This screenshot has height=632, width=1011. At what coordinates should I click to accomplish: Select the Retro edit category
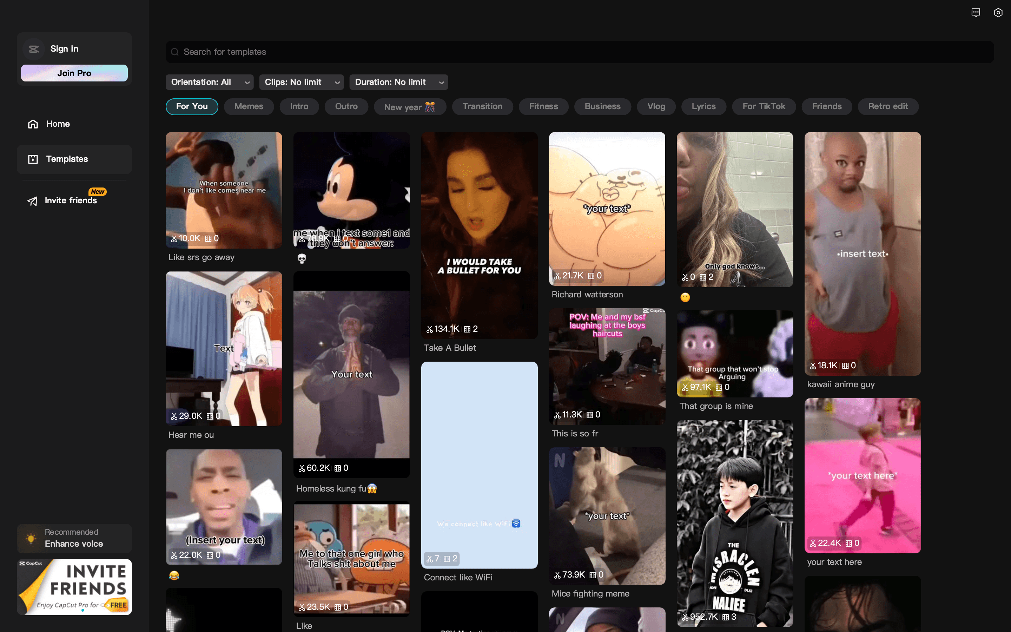[887, 107]
